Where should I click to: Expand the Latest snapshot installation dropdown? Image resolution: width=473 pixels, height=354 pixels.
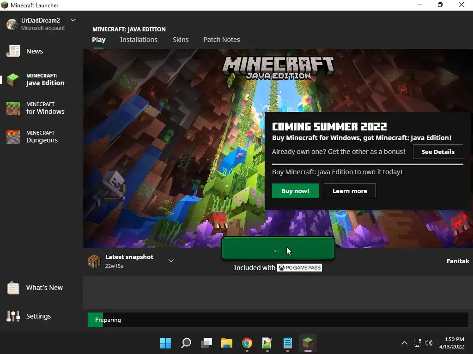click(x=171, y=261)
